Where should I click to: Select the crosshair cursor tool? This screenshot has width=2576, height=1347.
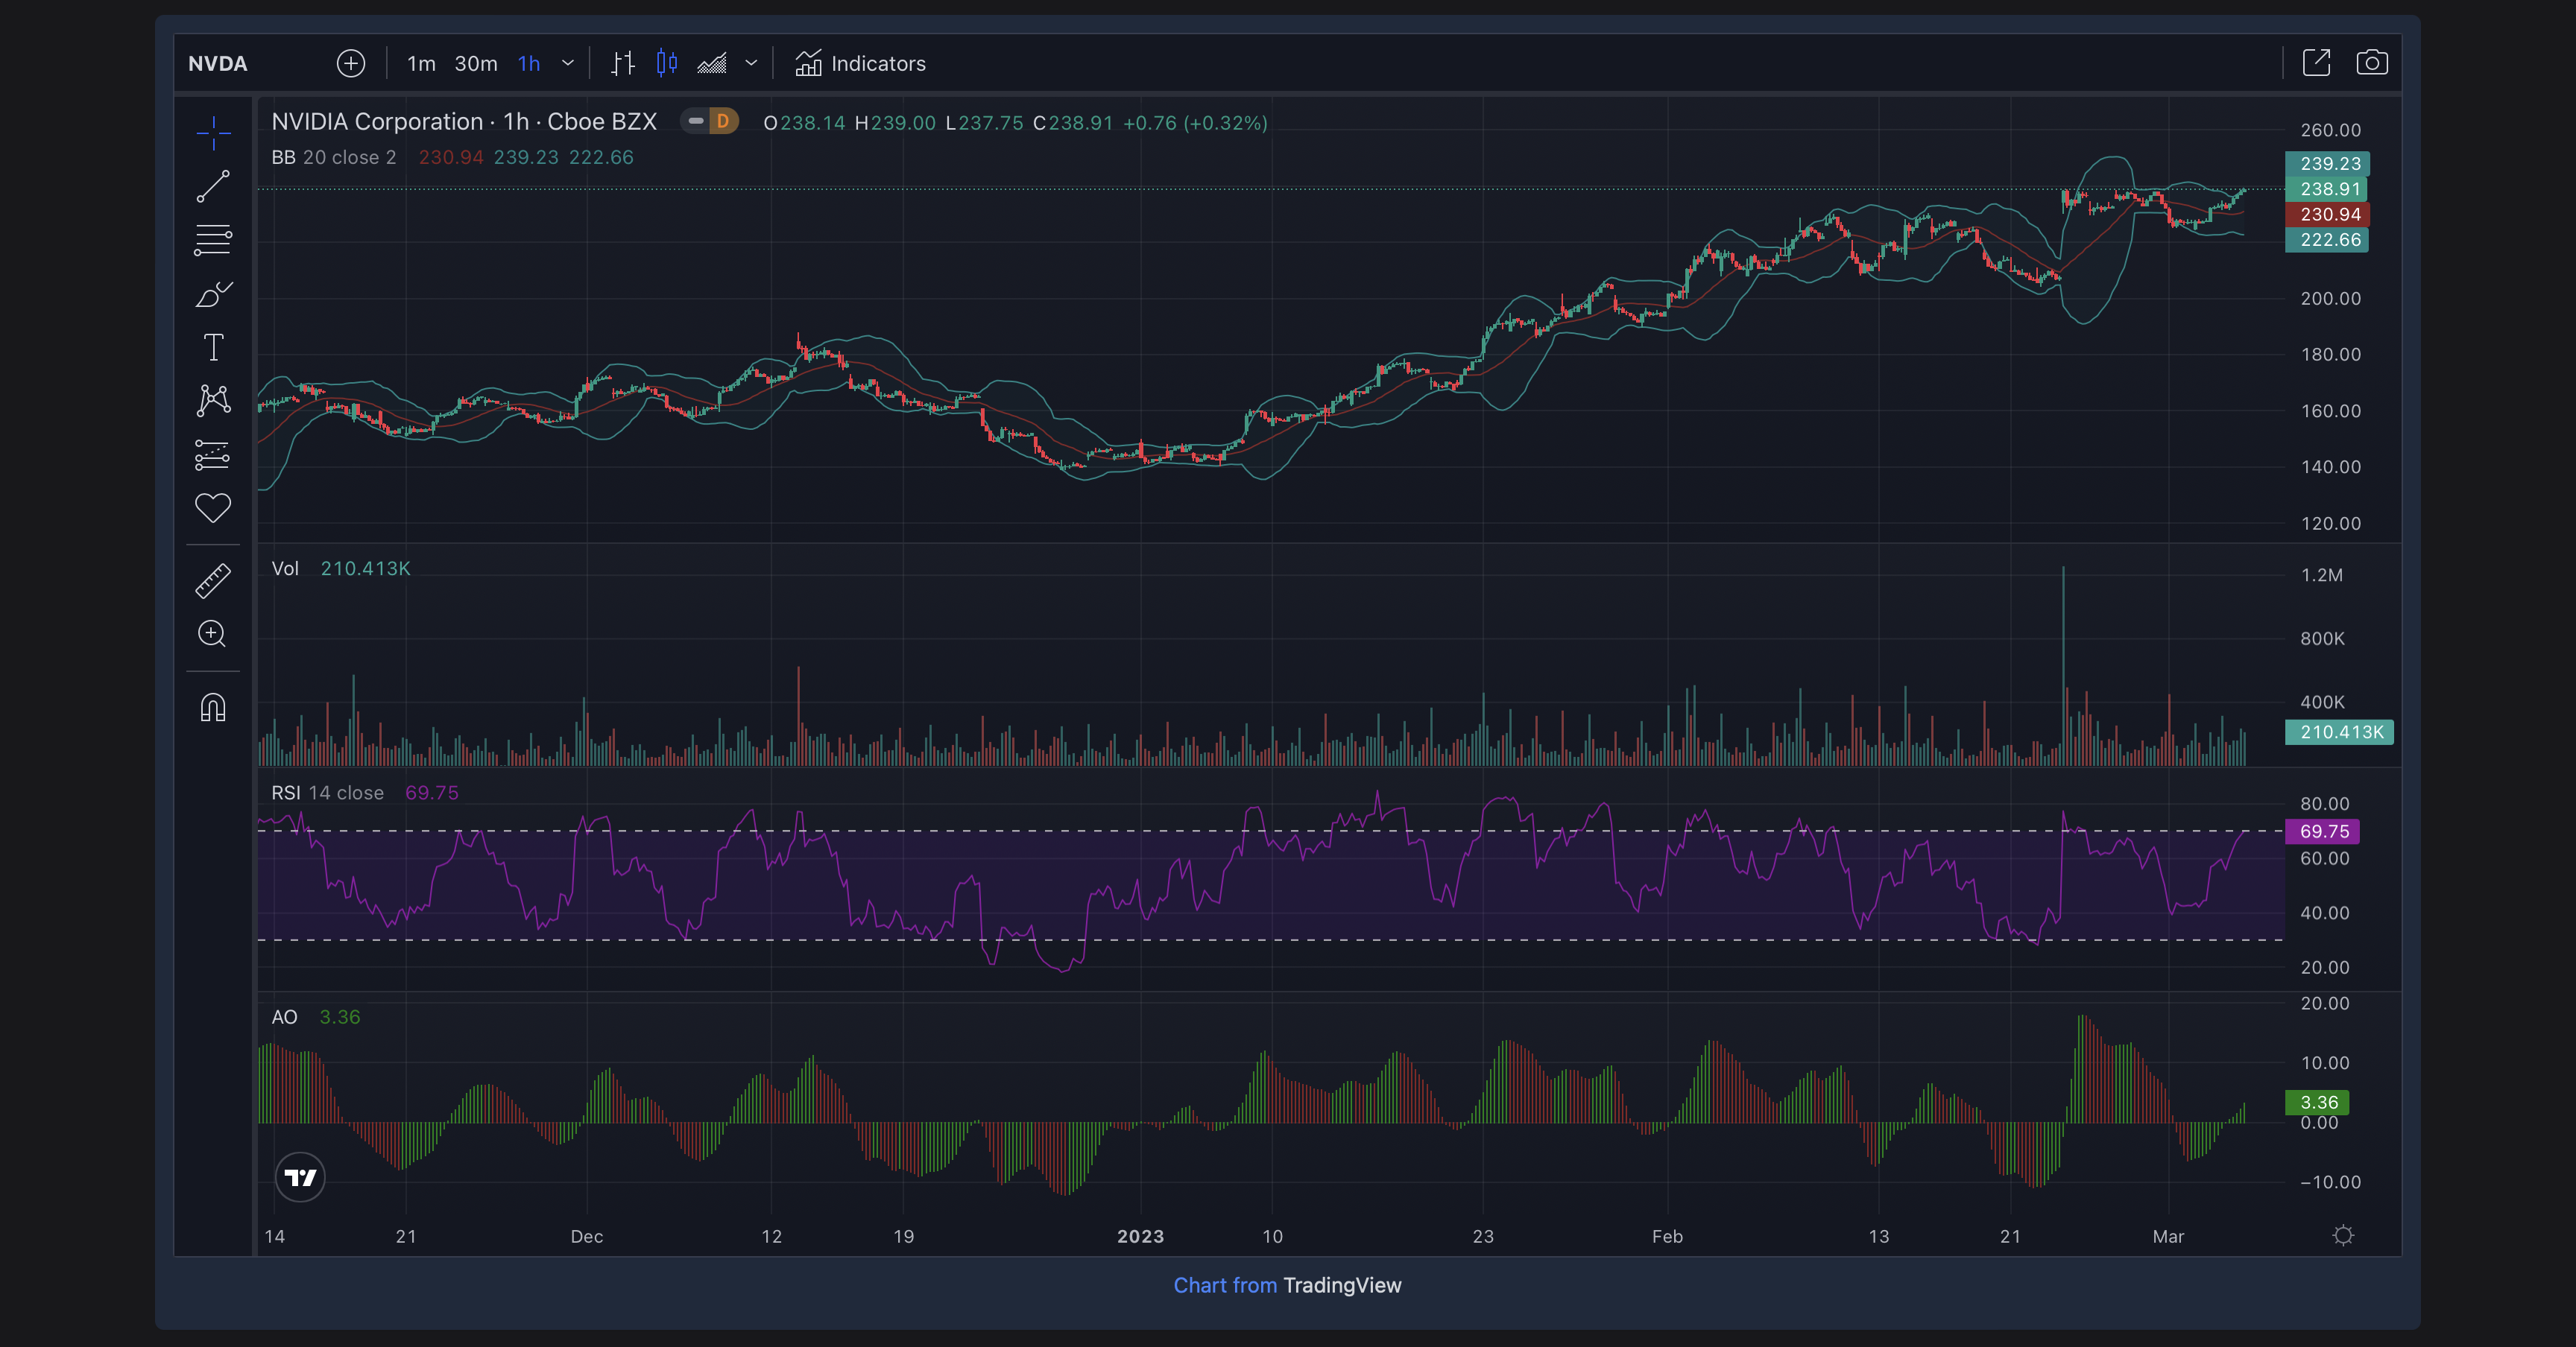[x=213, y=133]
